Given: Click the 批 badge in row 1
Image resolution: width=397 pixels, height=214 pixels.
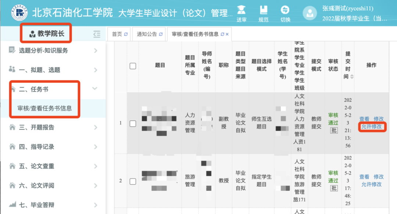Looking at the screenshot, I should (334, 130).
